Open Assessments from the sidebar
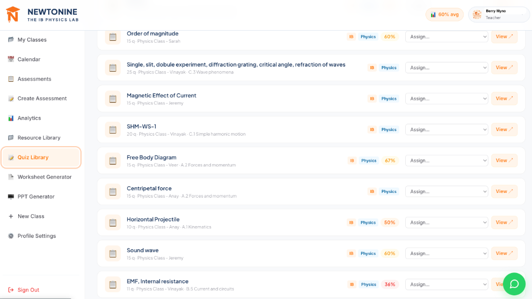Screen dimensions: 532x299 point(41,79)
